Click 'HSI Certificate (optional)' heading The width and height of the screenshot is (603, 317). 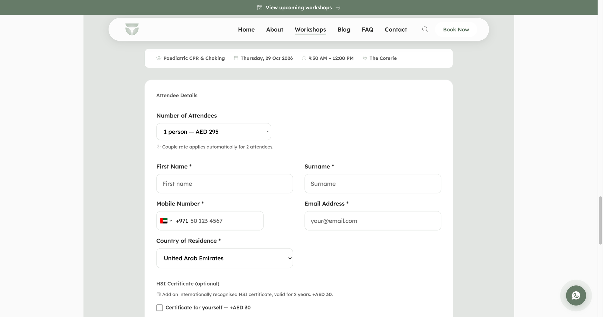188,284
